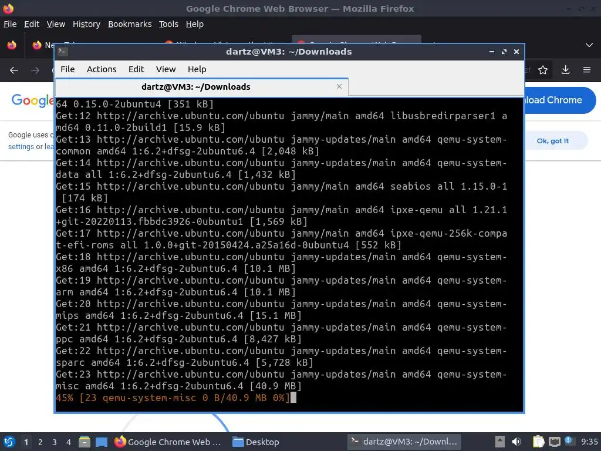Open clipboard manager tray icon

[538, 442]
